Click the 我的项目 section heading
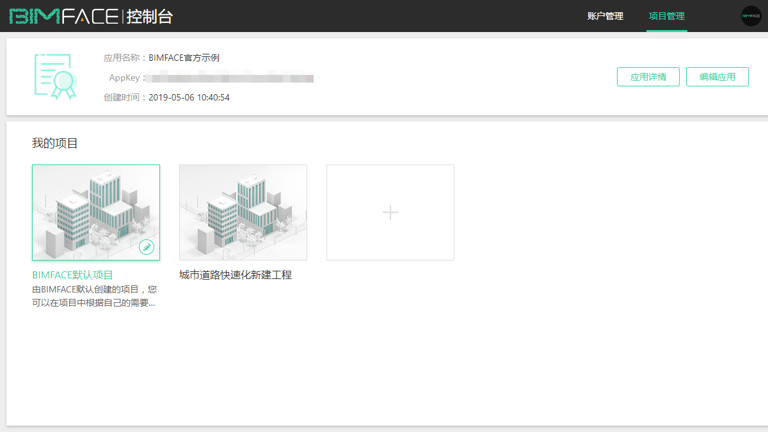The image size is (768, 432). coord(55,143)
